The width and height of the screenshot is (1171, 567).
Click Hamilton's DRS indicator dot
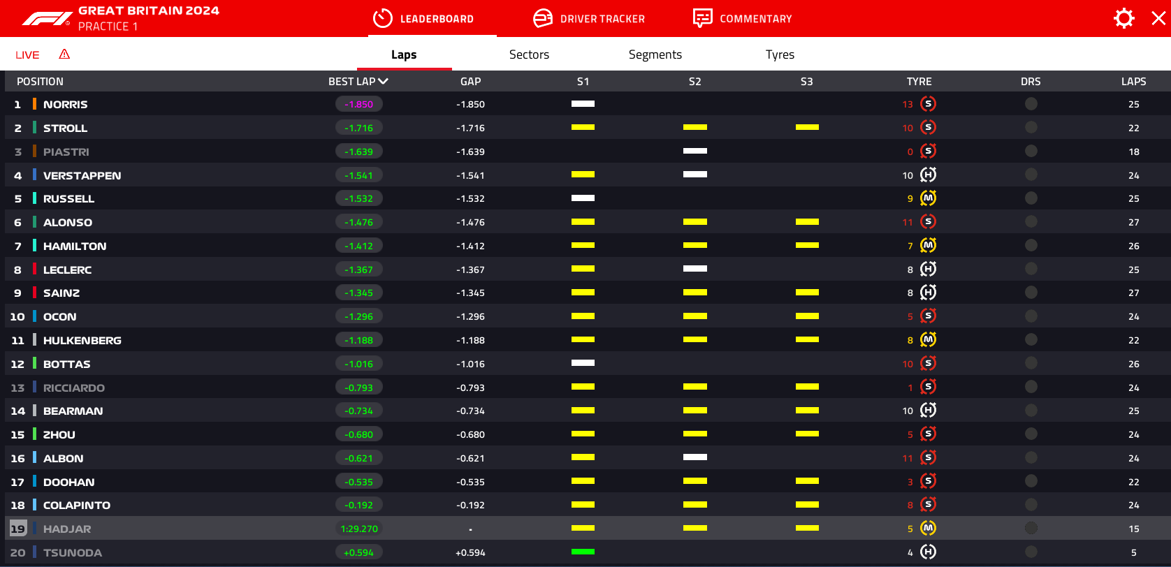[1031, 246]
